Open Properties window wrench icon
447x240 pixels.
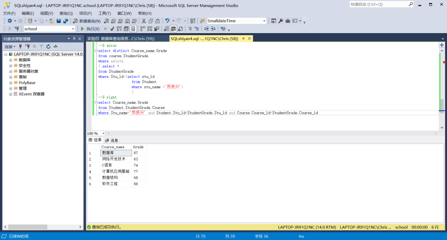[281, 21]
